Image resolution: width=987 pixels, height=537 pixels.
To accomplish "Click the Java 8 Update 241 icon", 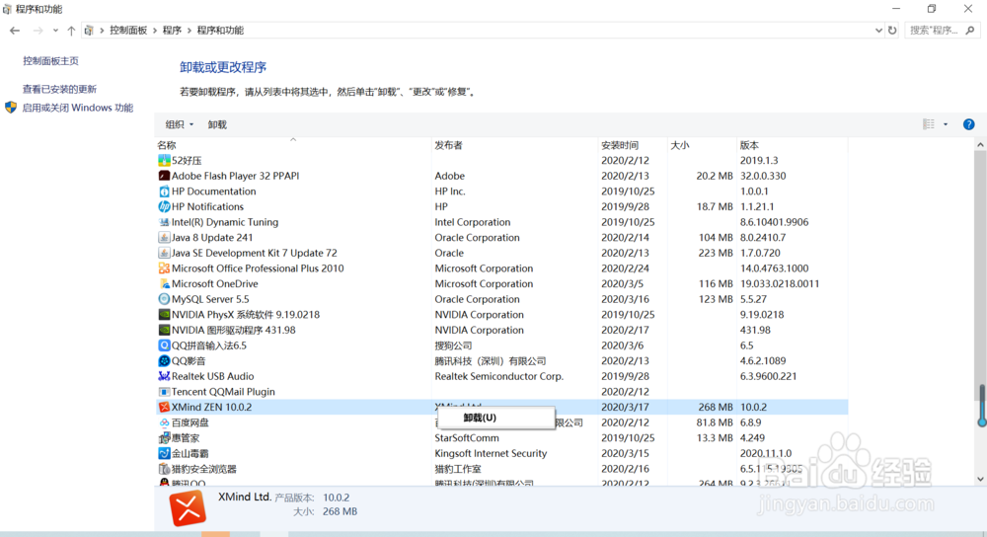I will point(164,237).
